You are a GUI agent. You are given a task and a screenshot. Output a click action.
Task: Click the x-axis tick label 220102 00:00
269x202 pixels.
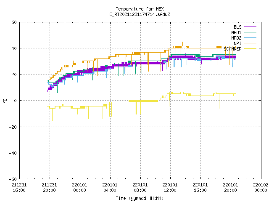tap(261, 188)
